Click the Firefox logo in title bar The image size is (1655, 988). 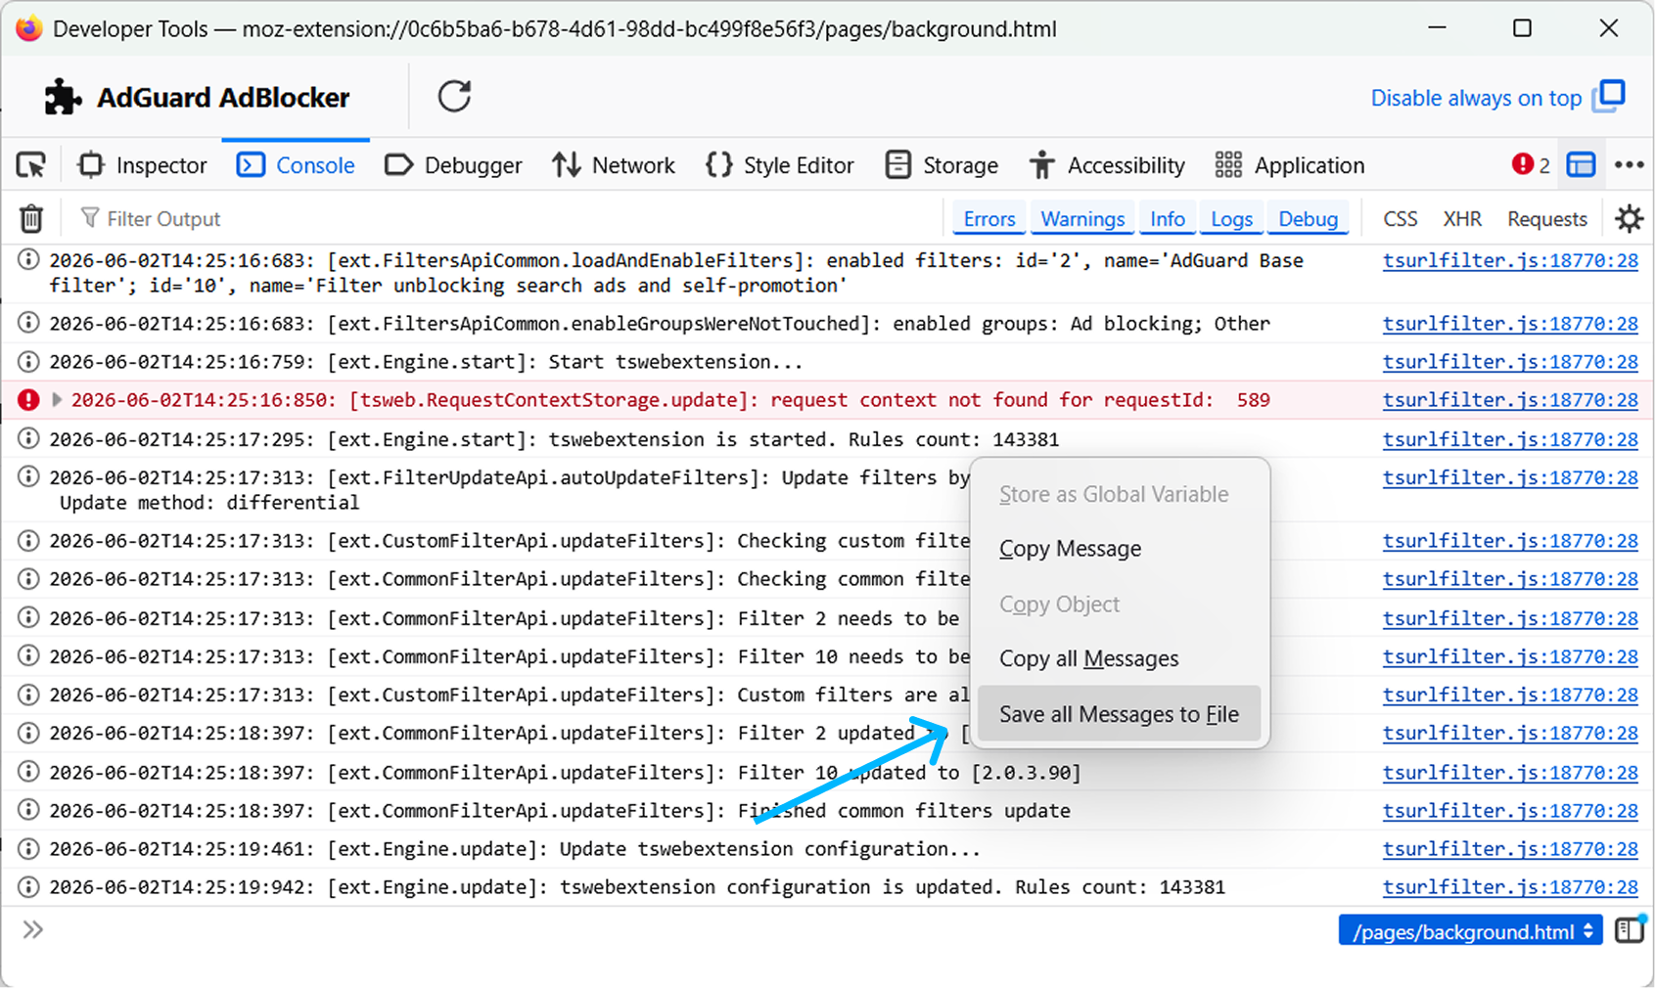[29, 28]
